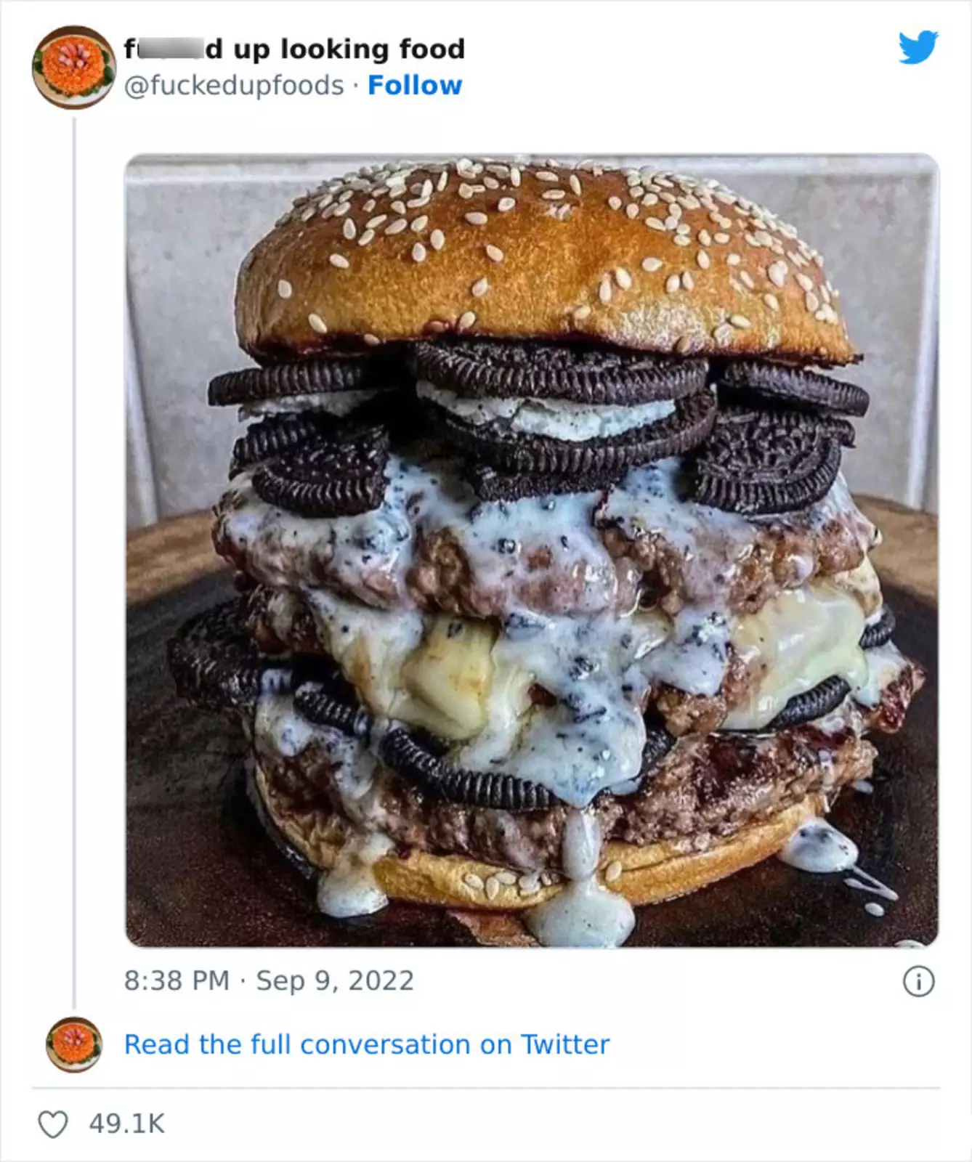Like the tweet with the heart icon

coord(52,1124)
